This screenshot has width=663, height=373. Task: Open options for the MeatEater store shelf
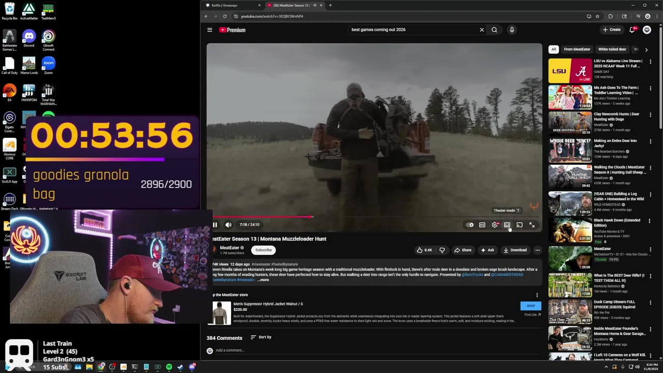[x=537, y=295]
